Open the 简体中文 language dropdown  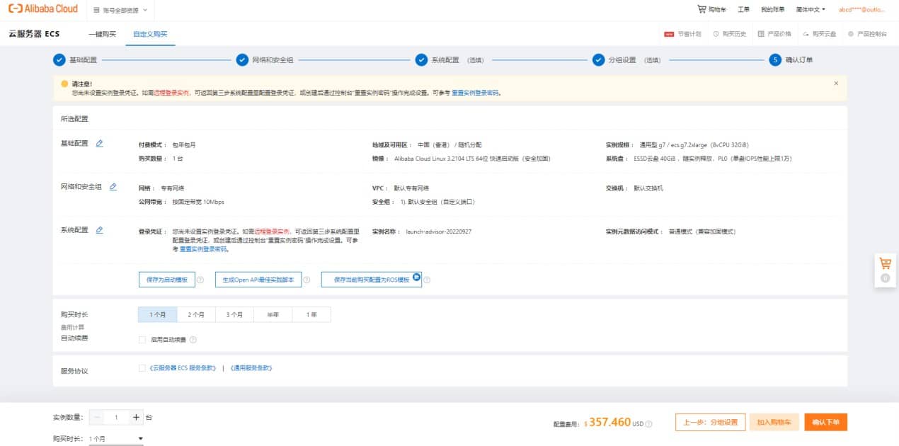pyautogui.click(x=811, y=10)
